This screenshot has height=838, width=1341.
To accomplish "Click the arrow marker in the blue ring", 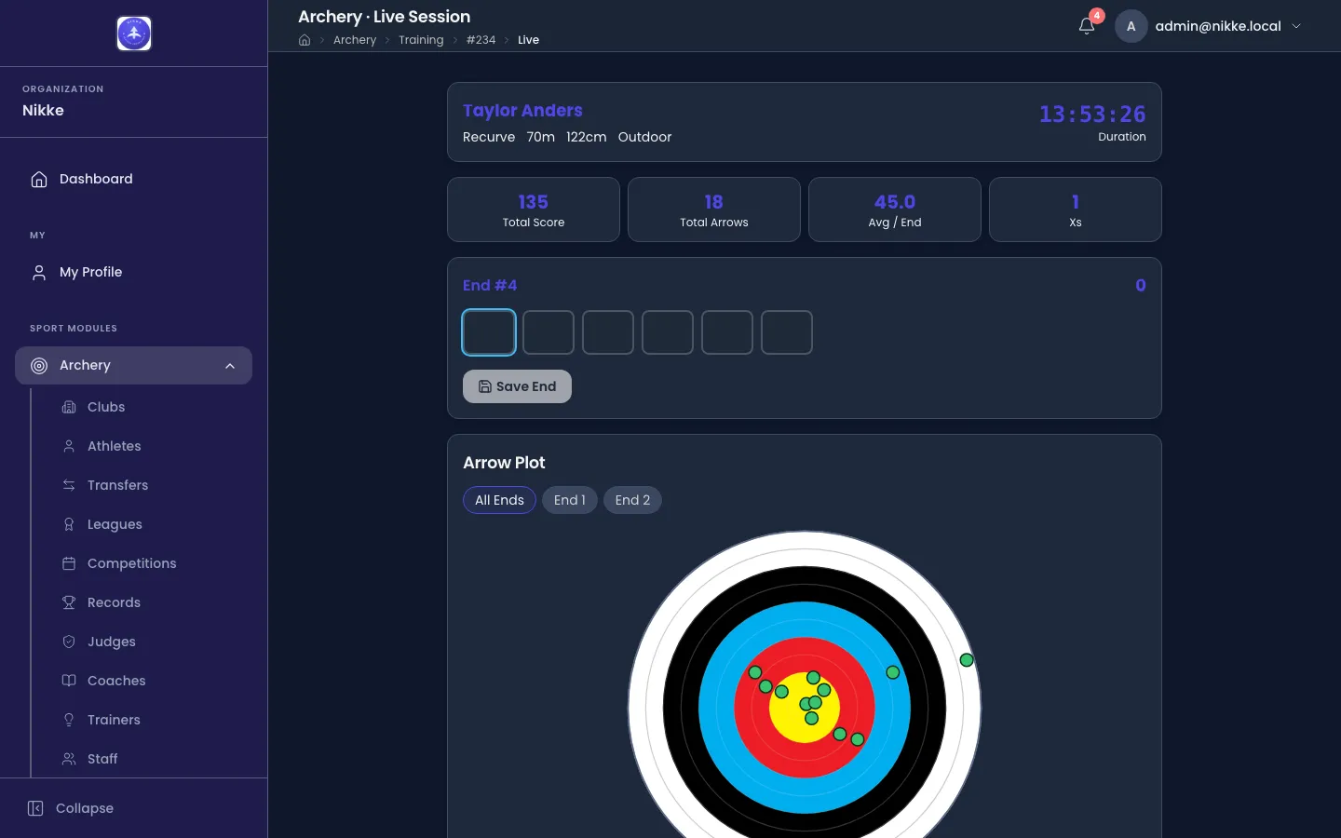I will point(893,672).
